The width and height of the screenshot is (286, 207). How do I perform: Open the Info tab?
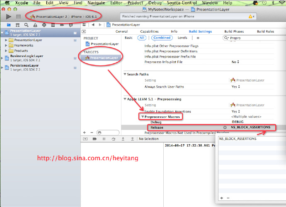174,31
